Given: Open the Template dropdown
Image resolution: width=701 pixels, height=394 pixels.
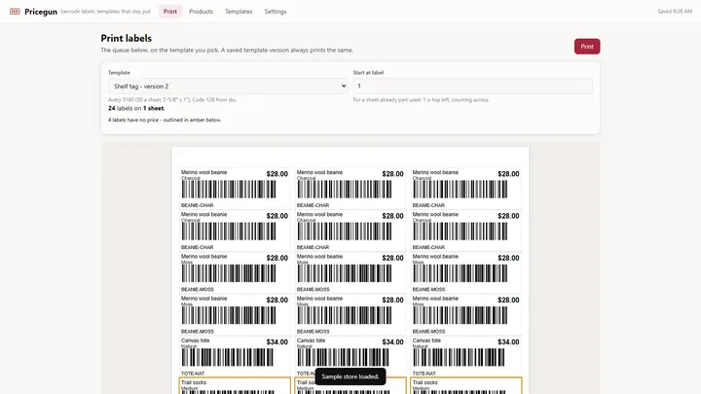Looking at the screenshot, I should [x=228, y=87].
